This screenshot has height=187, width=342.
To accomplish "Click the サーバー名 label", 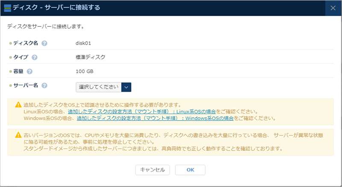I will 26,86.
